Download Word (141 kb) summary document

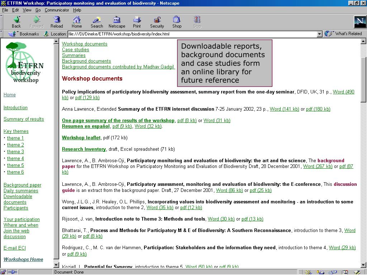284,109
